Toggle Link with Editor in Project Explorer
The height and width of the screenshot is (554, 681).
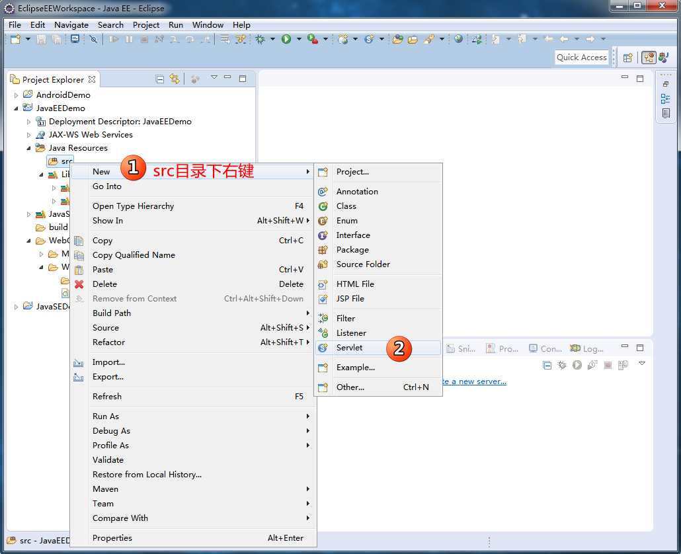[175, 79]
